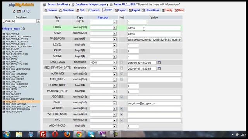Open the LAST_LOGIN function dropdown showing NOW

pyautogui.click(x=103, y=63)
